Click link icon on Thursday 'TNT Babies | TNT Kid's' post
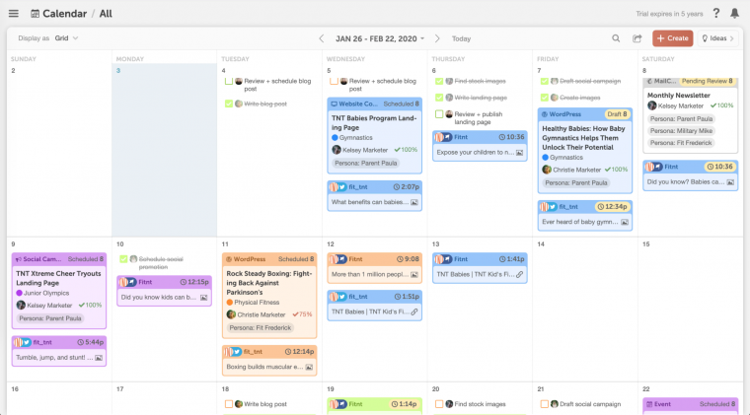This screenshot has width=750, height=415. tap(519, 275)
